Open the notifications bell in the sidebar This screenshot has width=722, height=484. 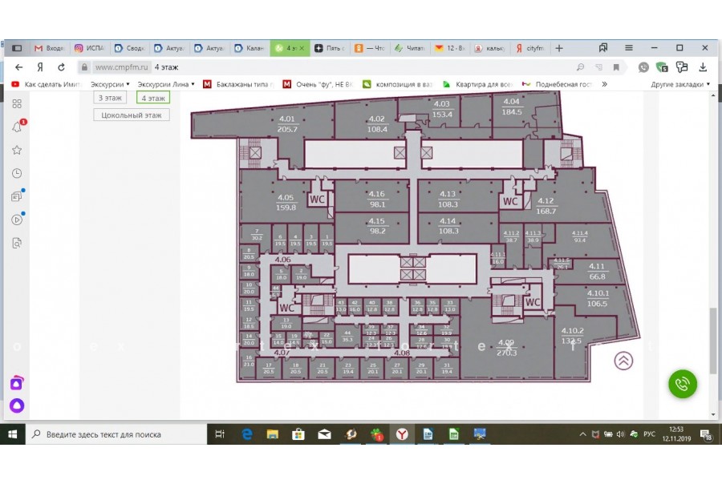(17, 127)
